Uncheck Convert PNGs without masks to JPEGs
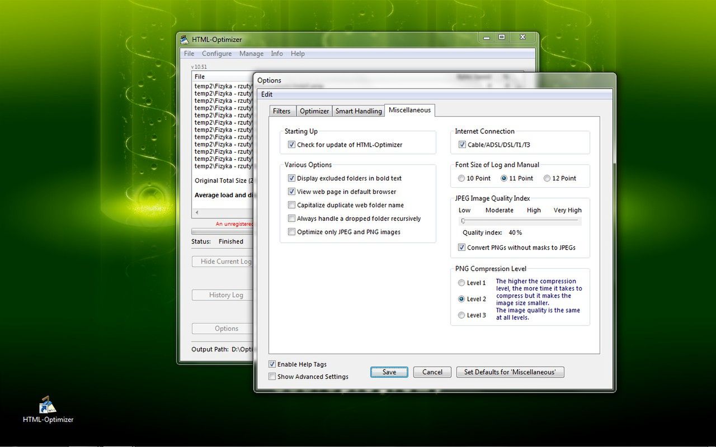716x447 pixels. [x=462, y=248]
